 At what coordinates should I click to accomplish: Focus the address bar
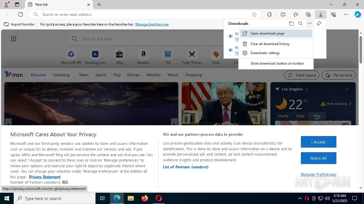tap(145, 14)
